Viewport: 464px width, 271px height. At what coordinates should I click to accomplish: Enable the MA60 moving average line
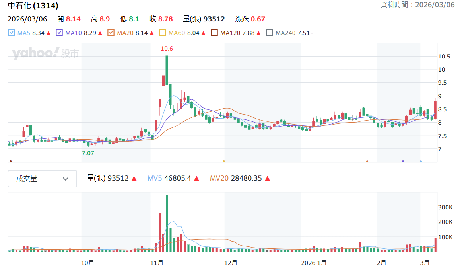tap(163, 33)
